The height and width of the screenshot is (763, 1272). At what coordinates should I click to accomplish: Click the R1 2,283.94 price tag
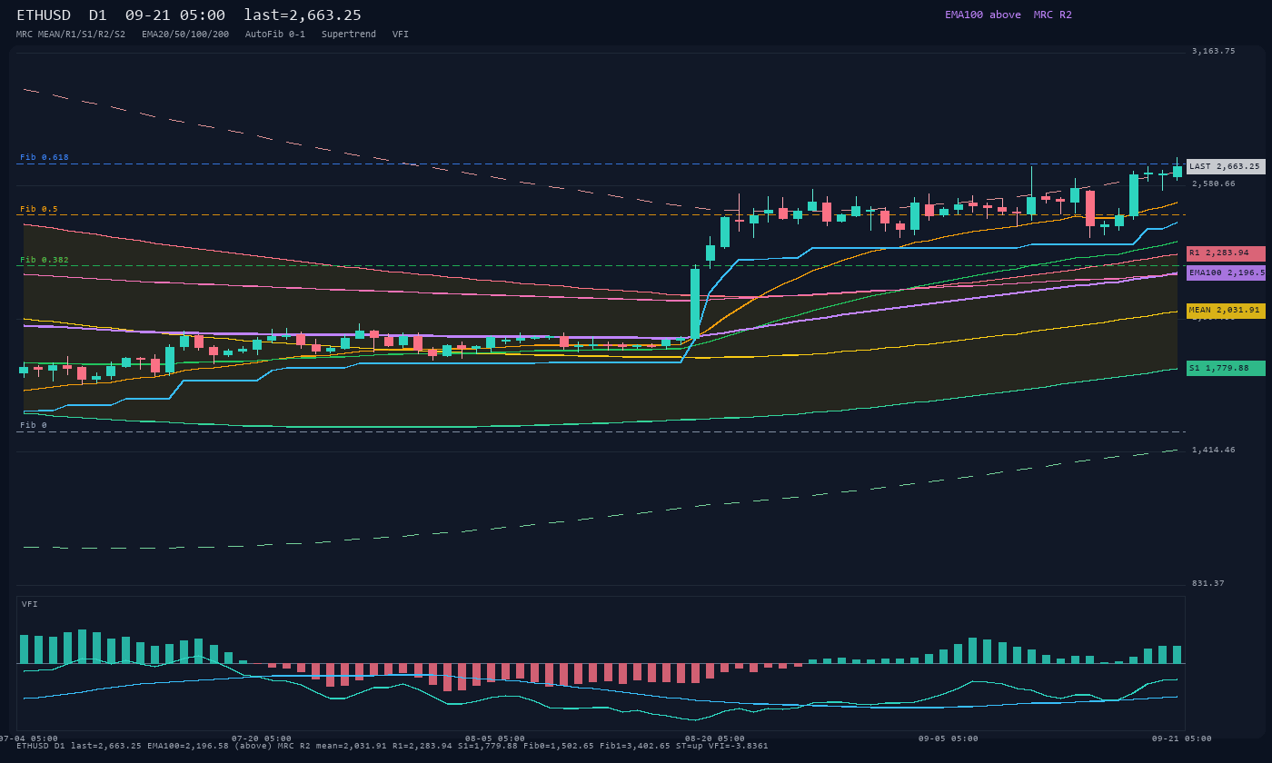(x=1226, y=253)
